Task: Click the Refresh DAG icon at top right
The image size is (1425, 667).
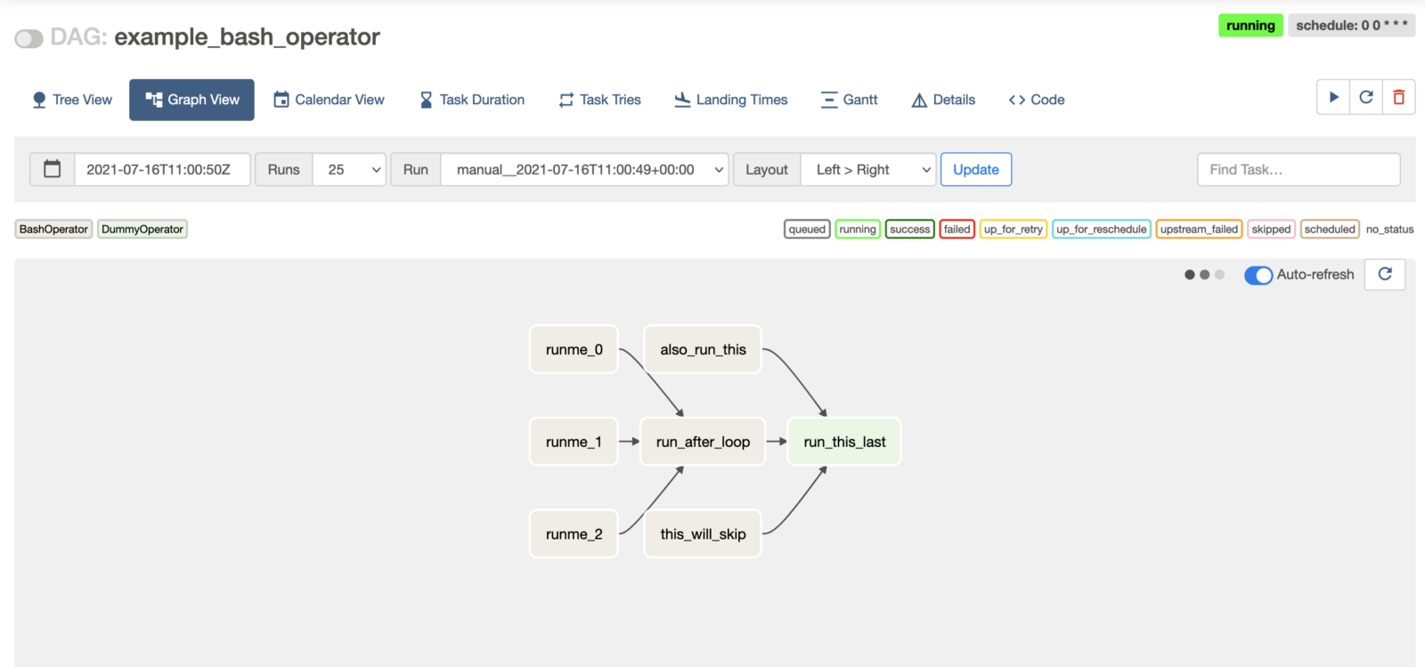Action: (1366, 97)
